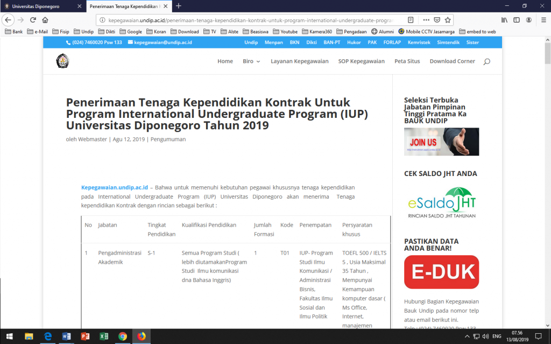Reload the page with the refresh icon
Viewport: 551px width, 344px height.
coord(33,20)
